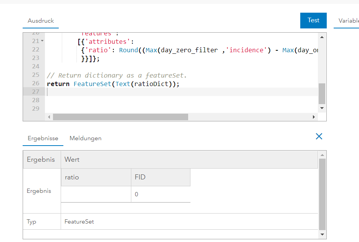
Task: Click the FID column header
Action: 160,177
